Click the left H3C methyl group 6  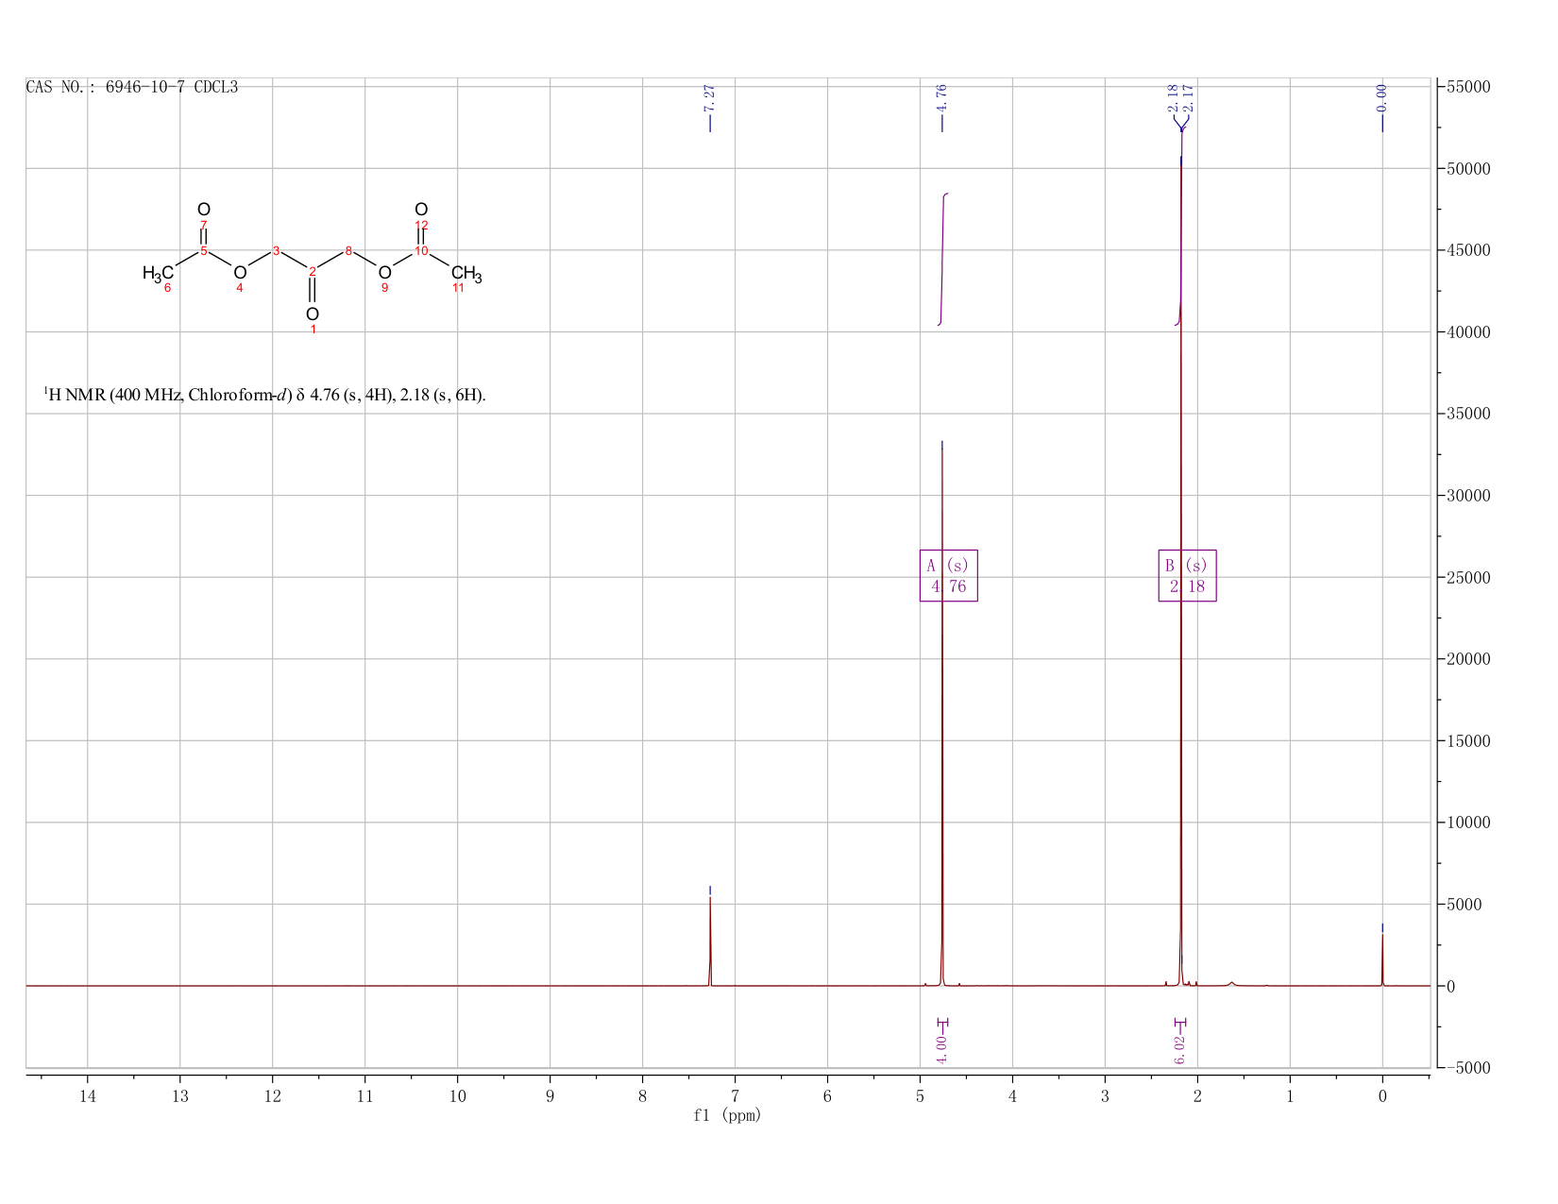[158, 274]
